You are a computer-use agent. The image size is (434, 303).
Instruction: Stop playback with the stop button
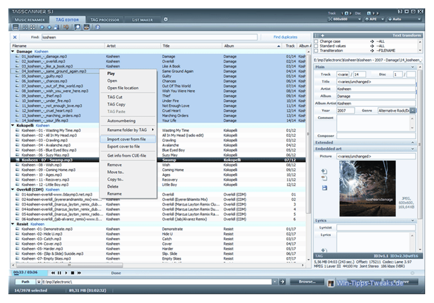point(73,273)
